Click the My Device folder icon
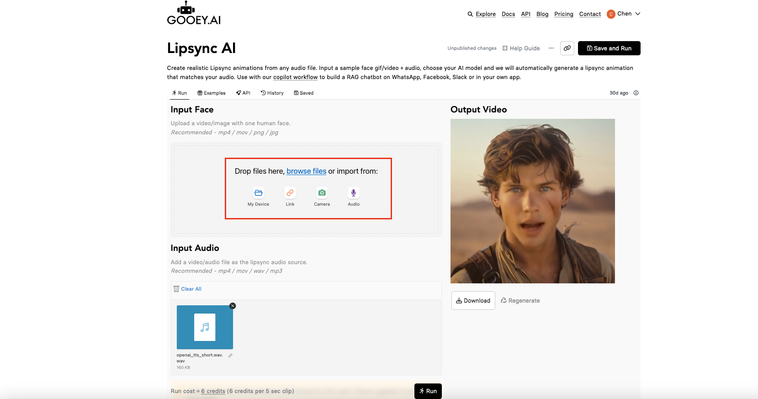 tap(258, 193)
